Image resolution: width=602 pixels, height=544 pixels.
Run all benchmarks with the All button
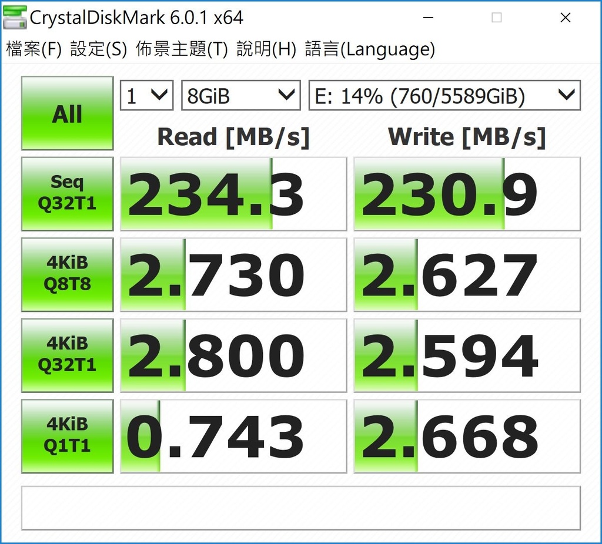[67, 113]
